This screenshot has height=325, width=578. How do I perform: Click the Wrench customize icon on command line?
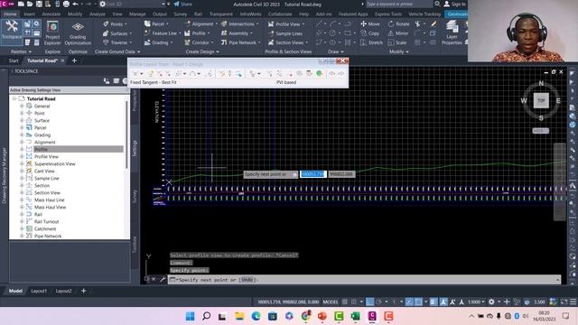163,279
